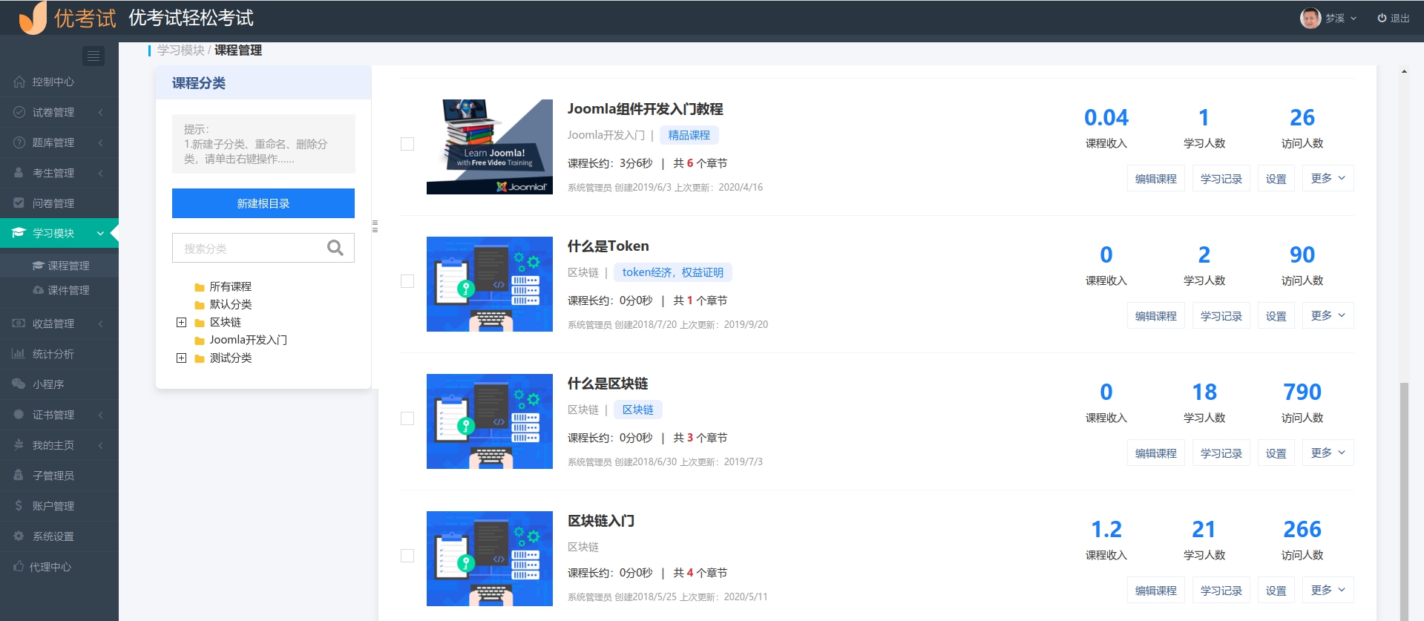Image resolution: width=1424 pixels, height=621 pixels.
Task: Click the panel splitter handle
Action: 375,226
